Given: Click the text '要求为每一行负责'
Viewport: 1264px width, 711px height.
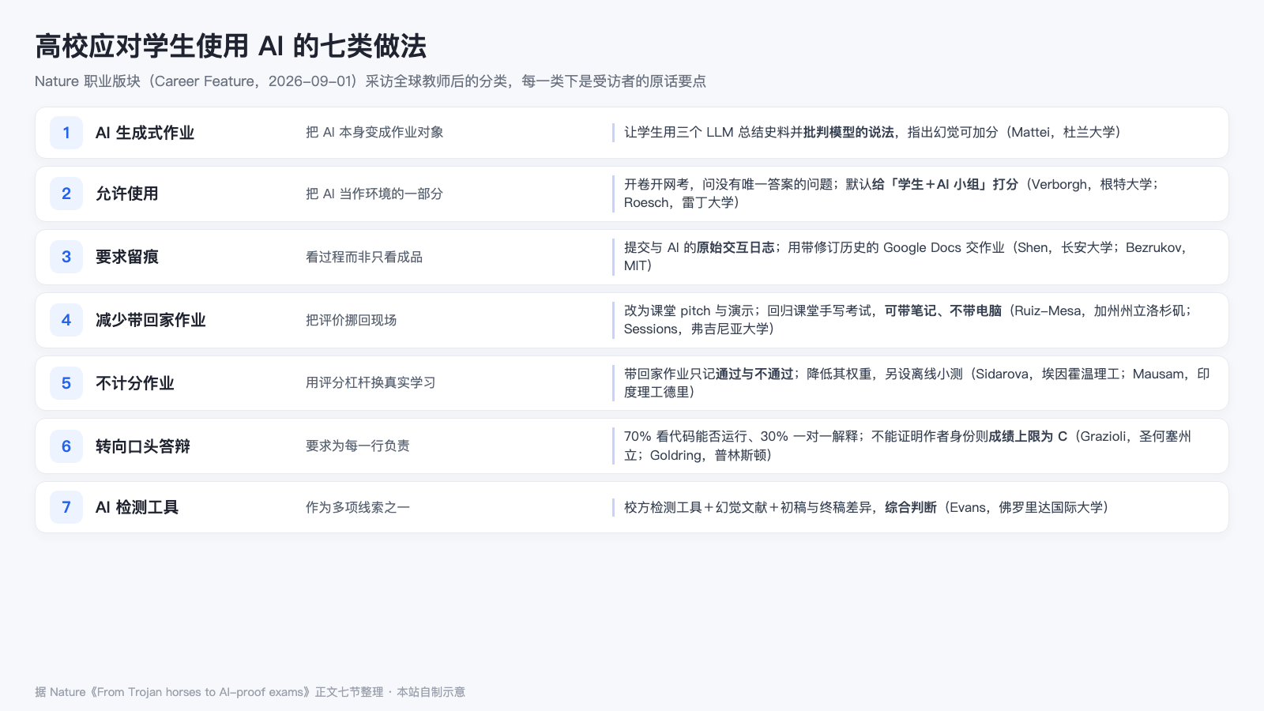Looking at the screenshot, I should (358, 446).
